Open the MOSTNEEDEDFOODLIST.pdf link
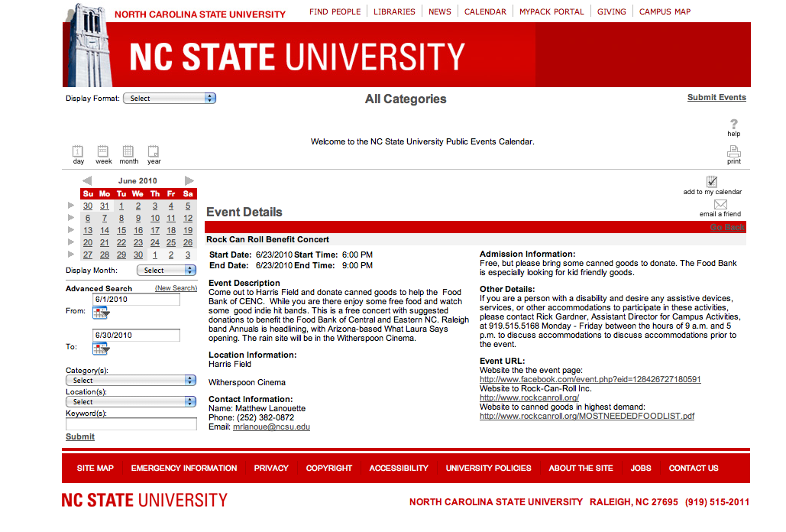 (x=587, y=416)
